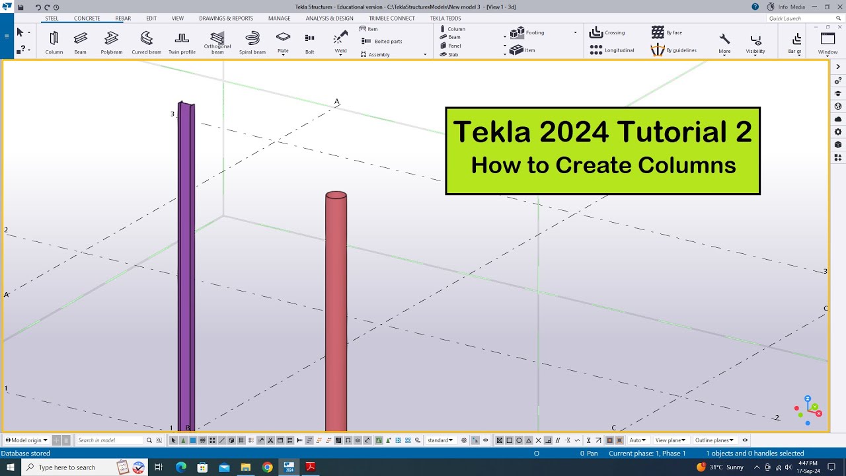
Task: Toggle the green triangle connections selection switch
Action: click(183, 440)
